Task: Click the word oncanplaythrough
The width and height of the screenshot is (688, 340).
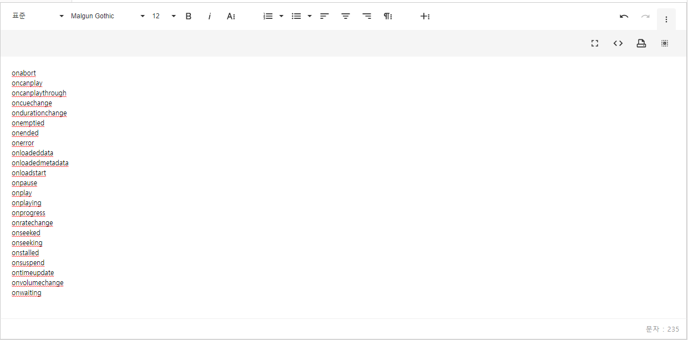Action: tap(39, 93)
